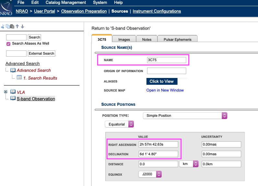The height and width of the screenshot is (186, 258).
Task: Open the Position Type dropdown
Action: tap(185, 115)
